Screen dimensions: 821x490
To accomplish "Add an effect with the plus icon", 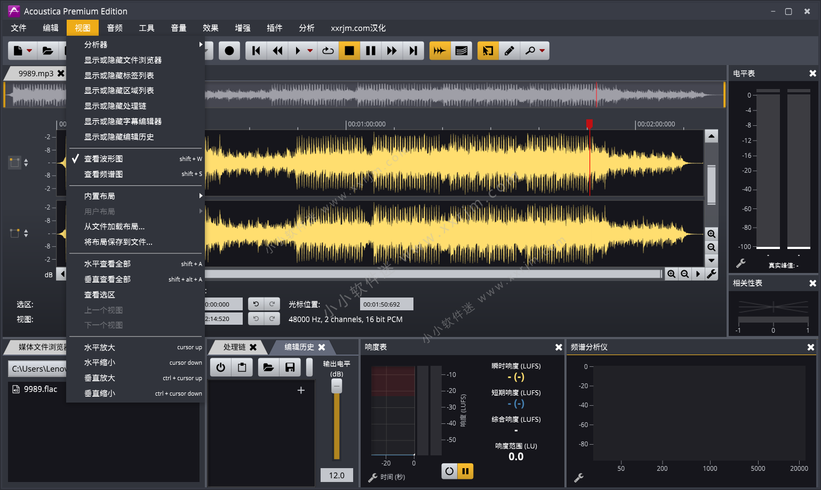I will pyautogui.click(x=301, y=390).
